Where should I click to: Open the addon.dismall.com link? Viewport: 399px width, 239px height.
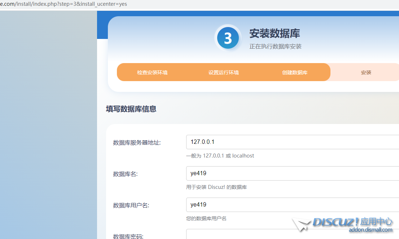[370, 230]
